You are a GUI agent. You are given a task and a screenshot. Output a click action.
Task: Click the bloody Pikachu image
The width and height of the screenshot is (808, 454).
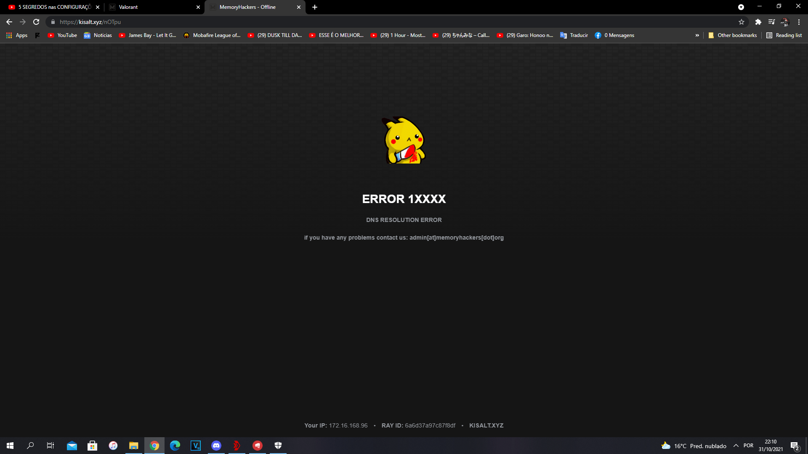click(x=404, y=140)
